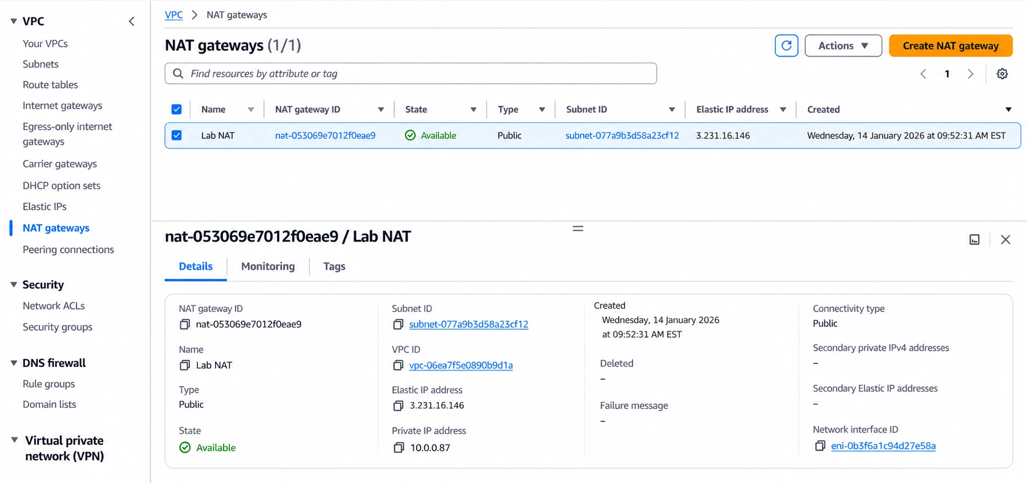Screen dimensions: 1027x483
Task: Sort by Elastic IP address column
Action: (x=783, y=110)
